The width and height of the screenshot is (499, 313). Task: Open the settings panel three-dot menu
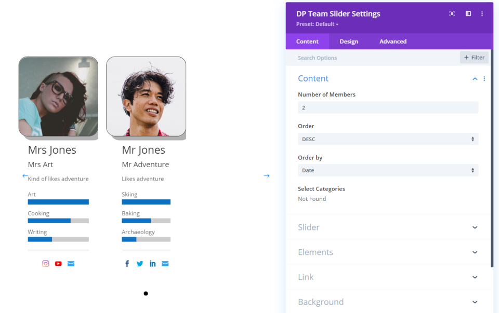(x=482, y=13)
